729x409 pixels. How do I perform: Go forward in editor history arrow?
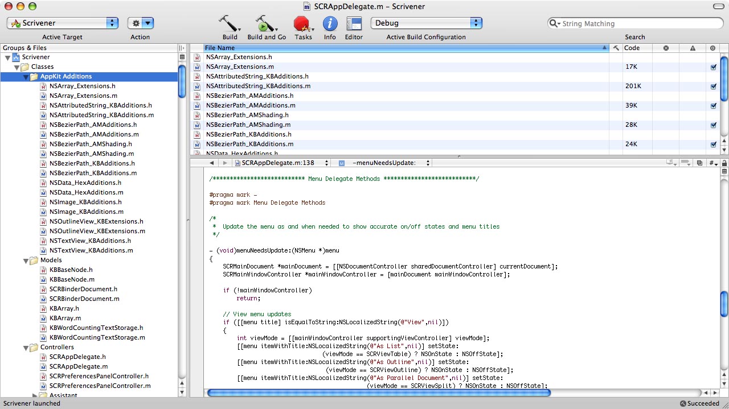click(225, 163)
